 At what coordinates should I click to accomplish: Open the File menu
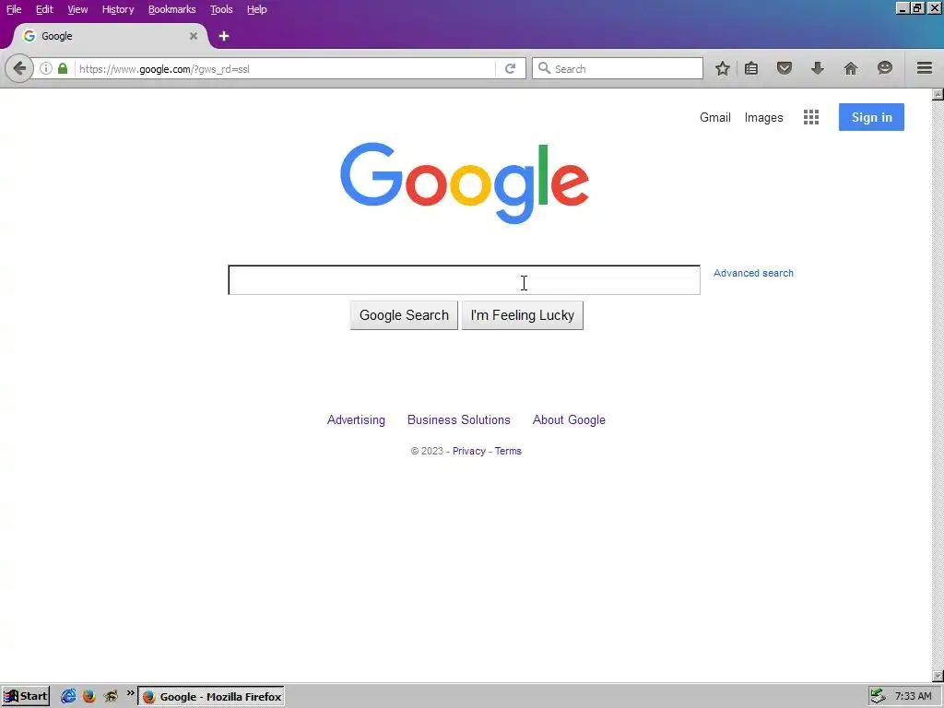[x=14, y=9]
